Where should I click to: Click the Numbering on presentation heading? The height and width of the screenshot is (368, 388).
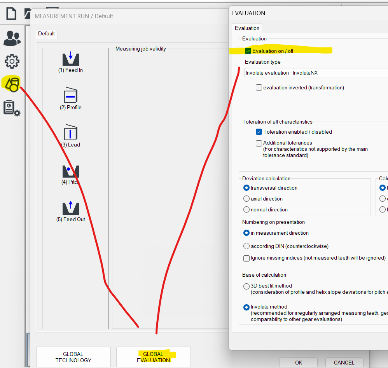tap(273, 222)
